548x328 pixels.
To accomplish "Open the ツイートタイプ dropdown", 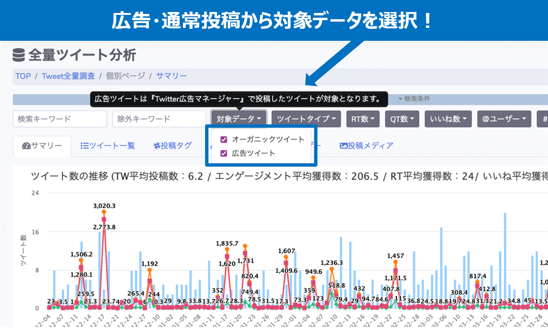I will pos(304,119).
